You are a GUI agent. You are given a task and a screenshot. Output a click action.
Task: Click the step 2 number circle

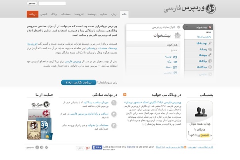(x=114, y=114)
